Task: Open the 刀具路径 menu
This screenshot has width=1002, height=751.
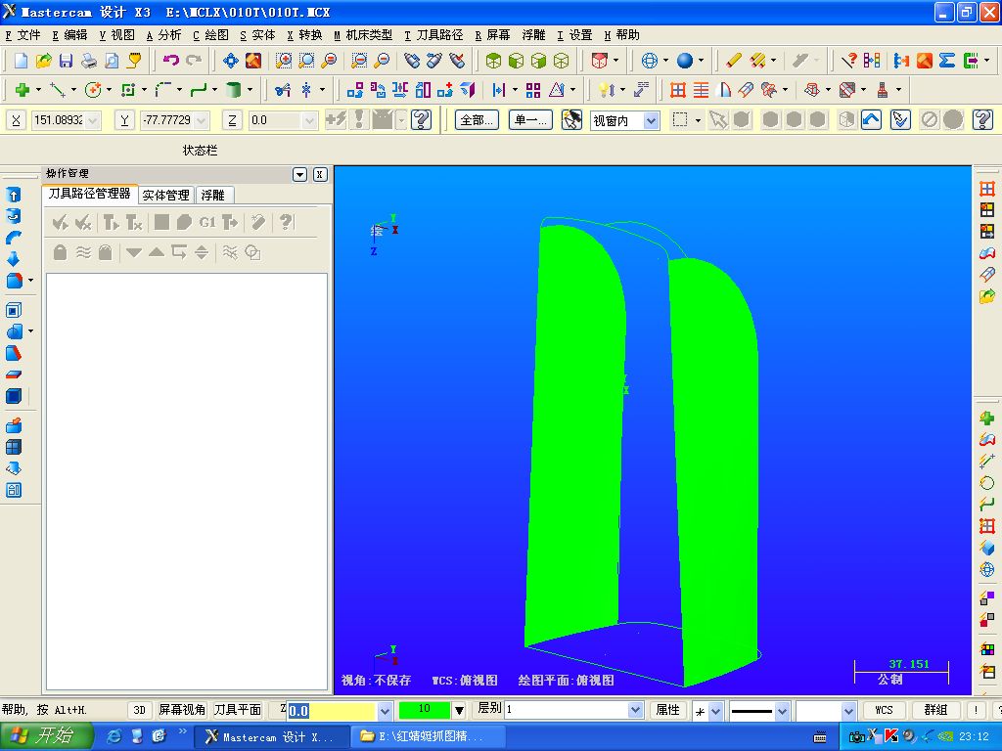Action: [x=433, y=35]
